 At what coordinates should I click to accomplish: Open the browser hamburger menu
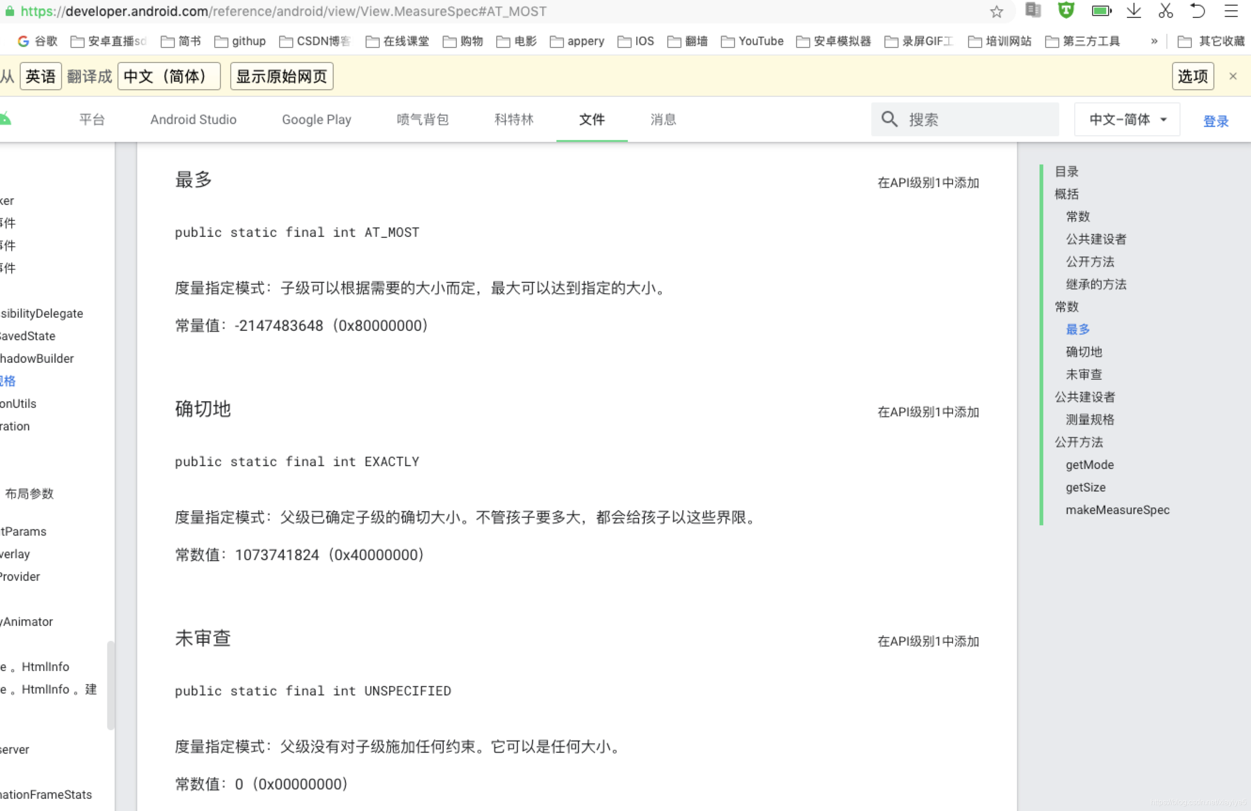point(1231,10)
